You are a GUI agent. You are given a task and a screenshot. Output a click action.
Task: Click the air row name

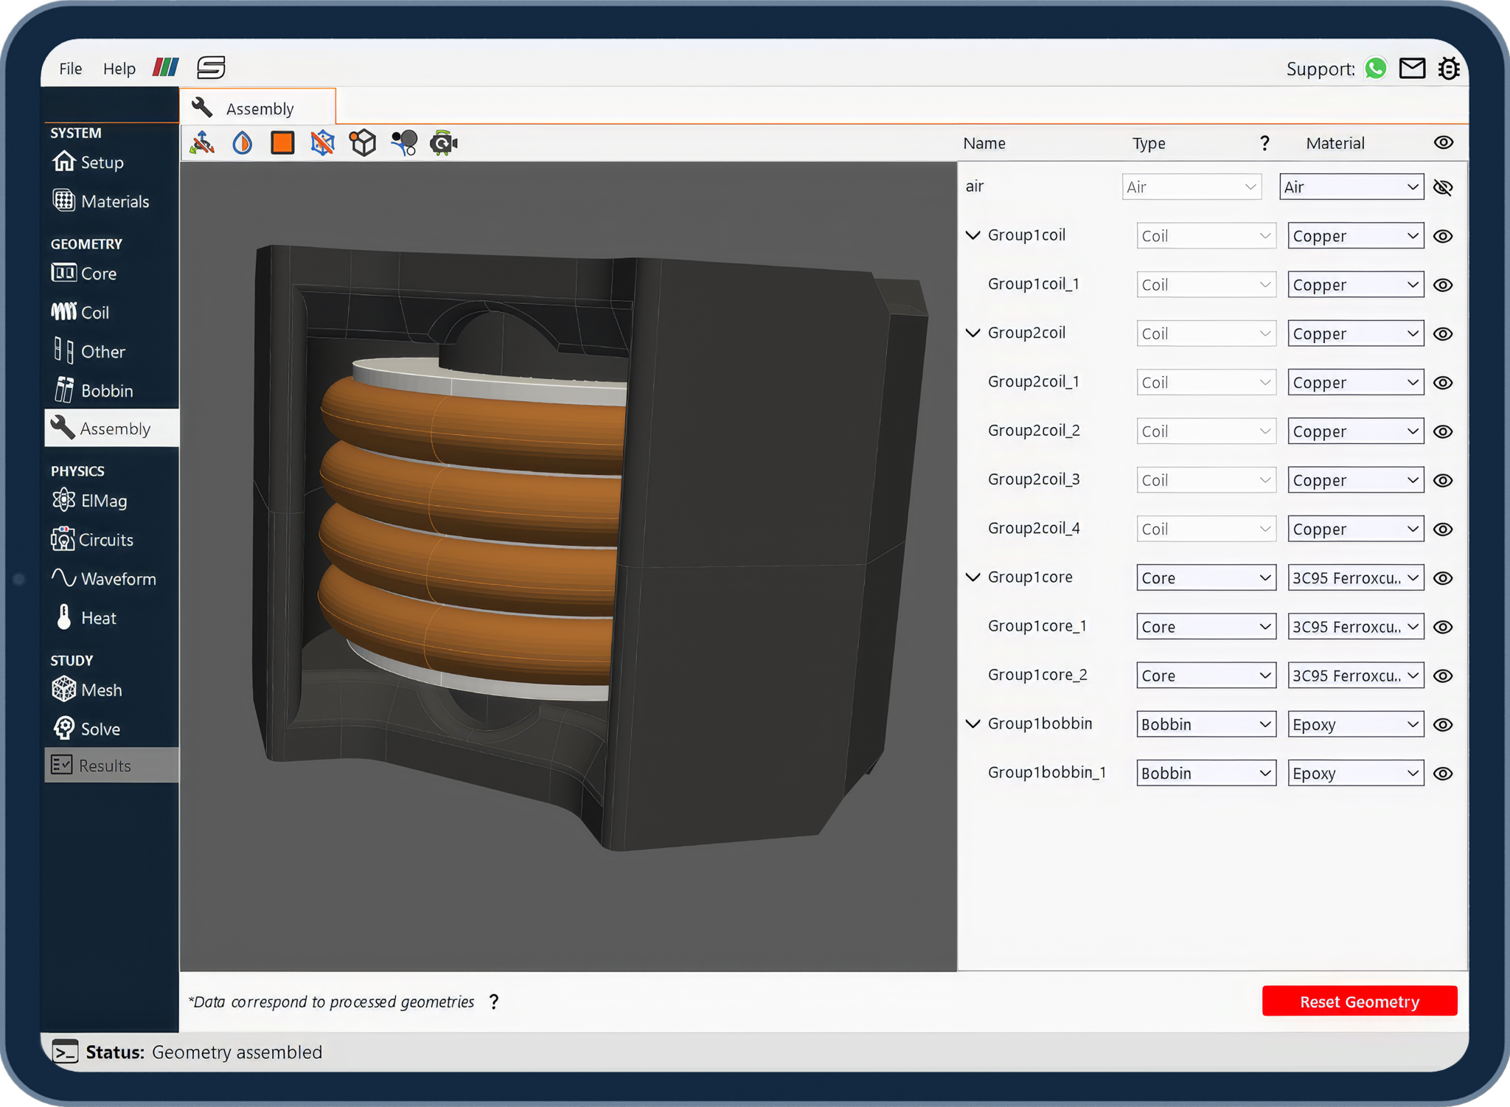[975, 187]
